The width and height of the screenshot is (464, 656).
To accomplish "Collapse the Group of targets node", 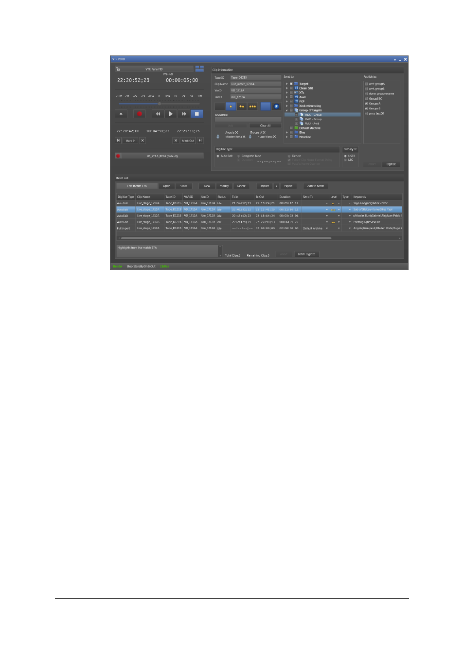I will pyautogui.click(x=287, y=110).
